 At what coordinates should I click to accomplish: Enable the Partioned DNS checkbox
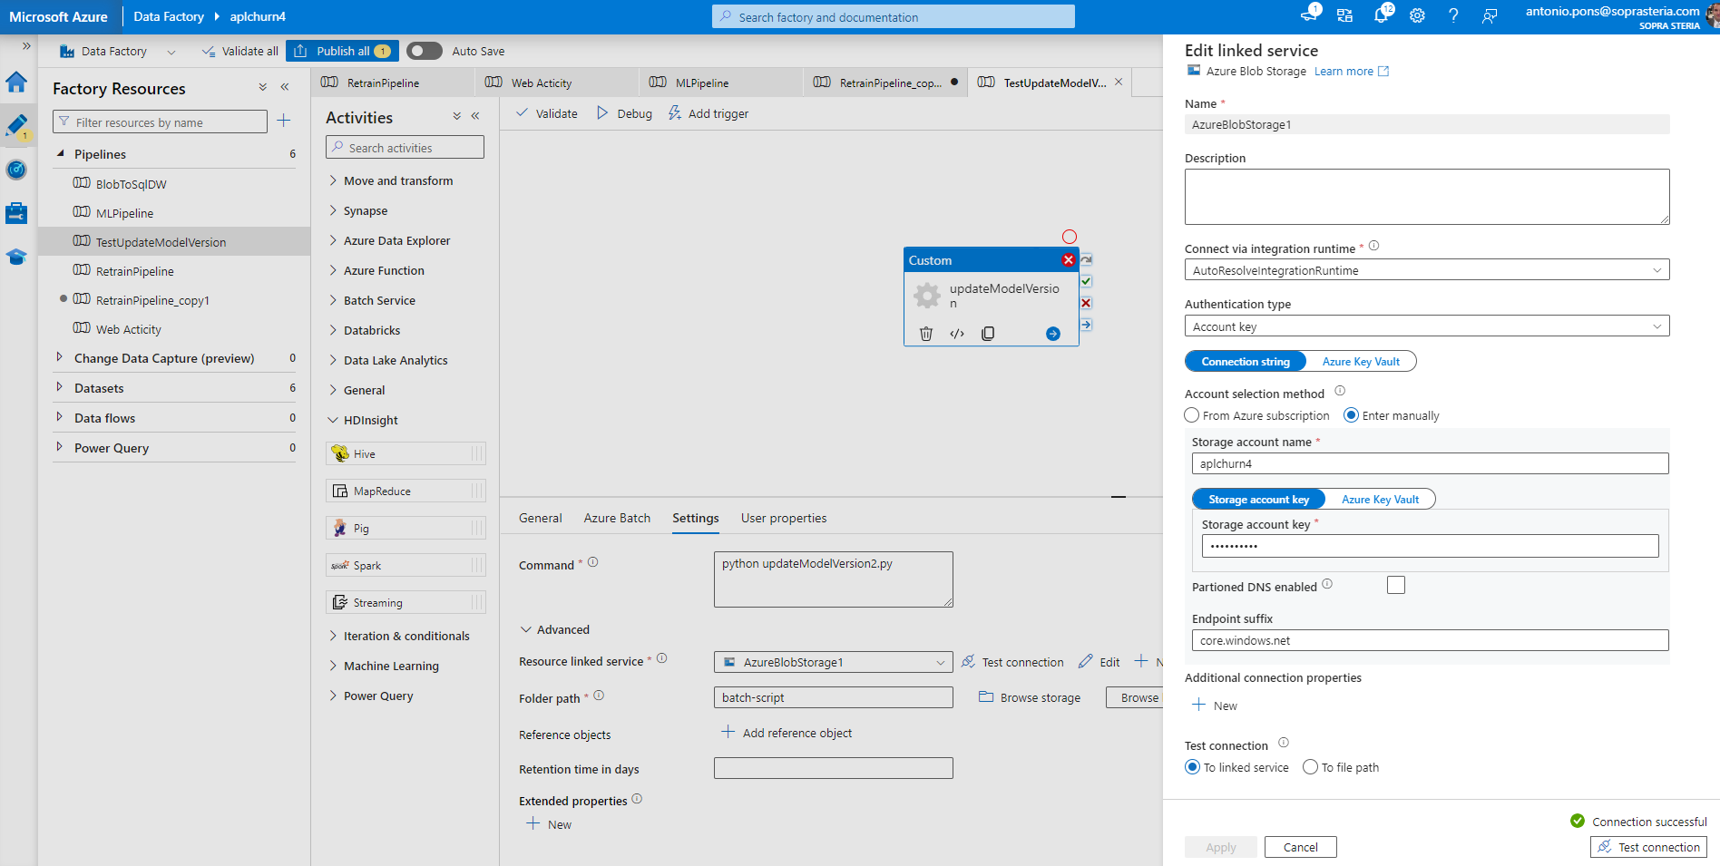point(1396,585)
